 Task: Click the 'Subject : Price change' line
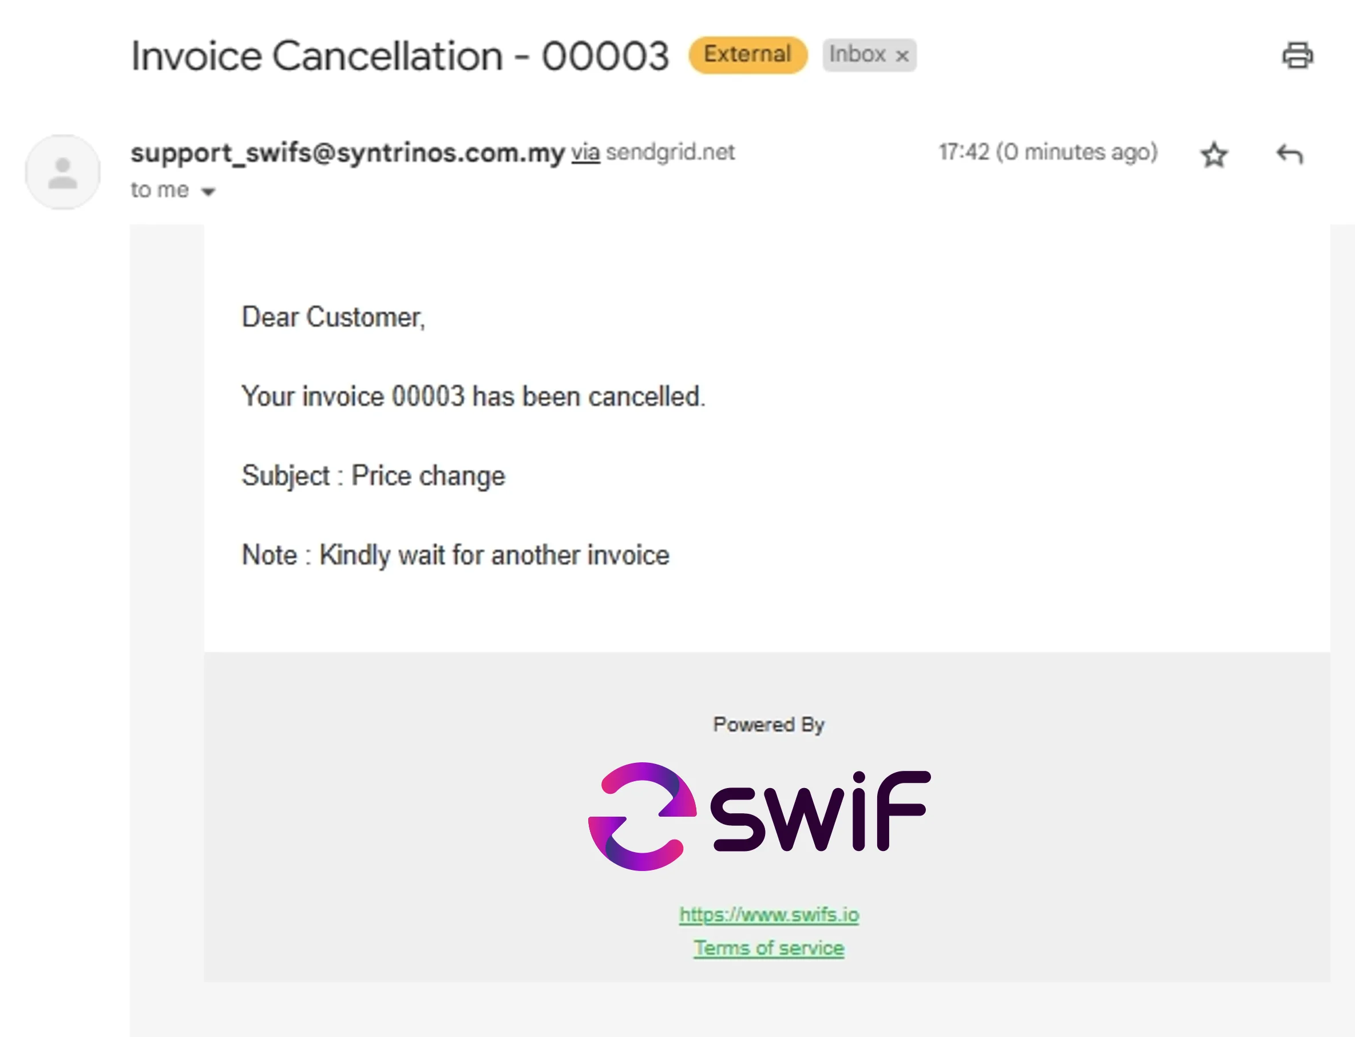pyautogui.click(x=373, y=476)
